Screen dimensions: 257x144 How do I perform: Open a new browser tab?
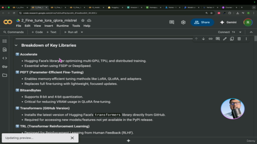click(x=242, y=7)
